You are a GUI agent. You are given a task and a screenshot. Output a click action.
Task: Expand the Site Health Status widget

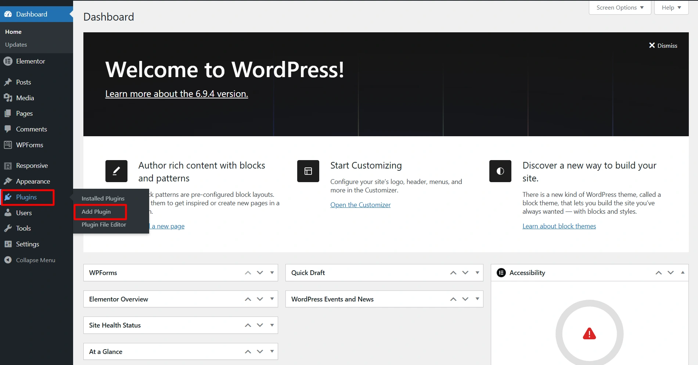coord(272,325)
